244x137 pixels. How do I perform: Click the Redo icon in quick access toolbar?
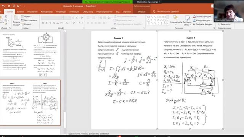pyautogui.click(x=9, y=6)
